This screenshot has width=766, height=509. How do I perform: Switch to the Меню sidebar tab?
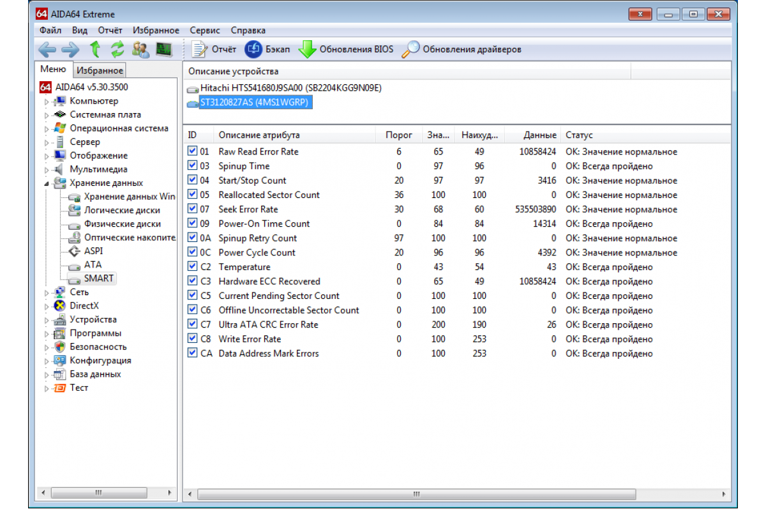53,69
